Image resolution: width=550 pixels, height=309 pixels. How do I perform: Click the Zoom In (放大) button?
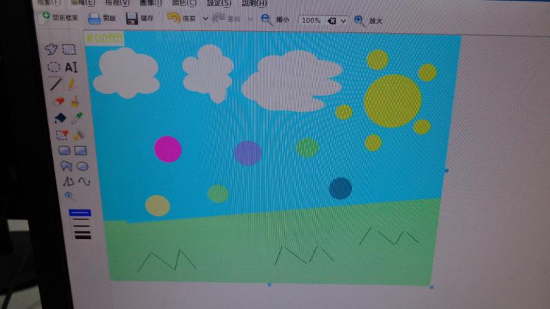368,21
